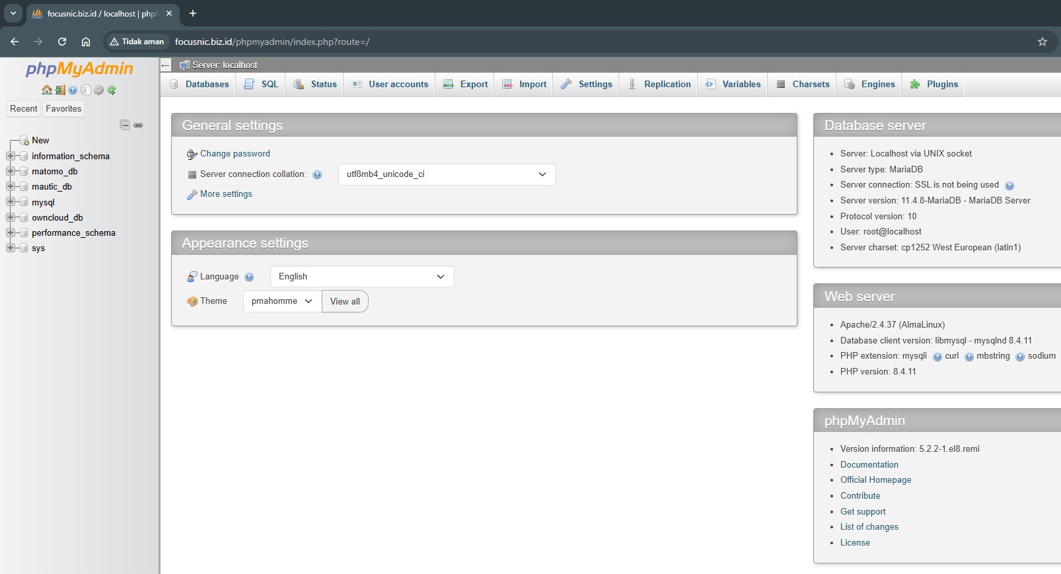The height and width of the screenshot is (574, 1061).
Task: Expand the owncloud_db database tree node
Action: click(11, 217)
